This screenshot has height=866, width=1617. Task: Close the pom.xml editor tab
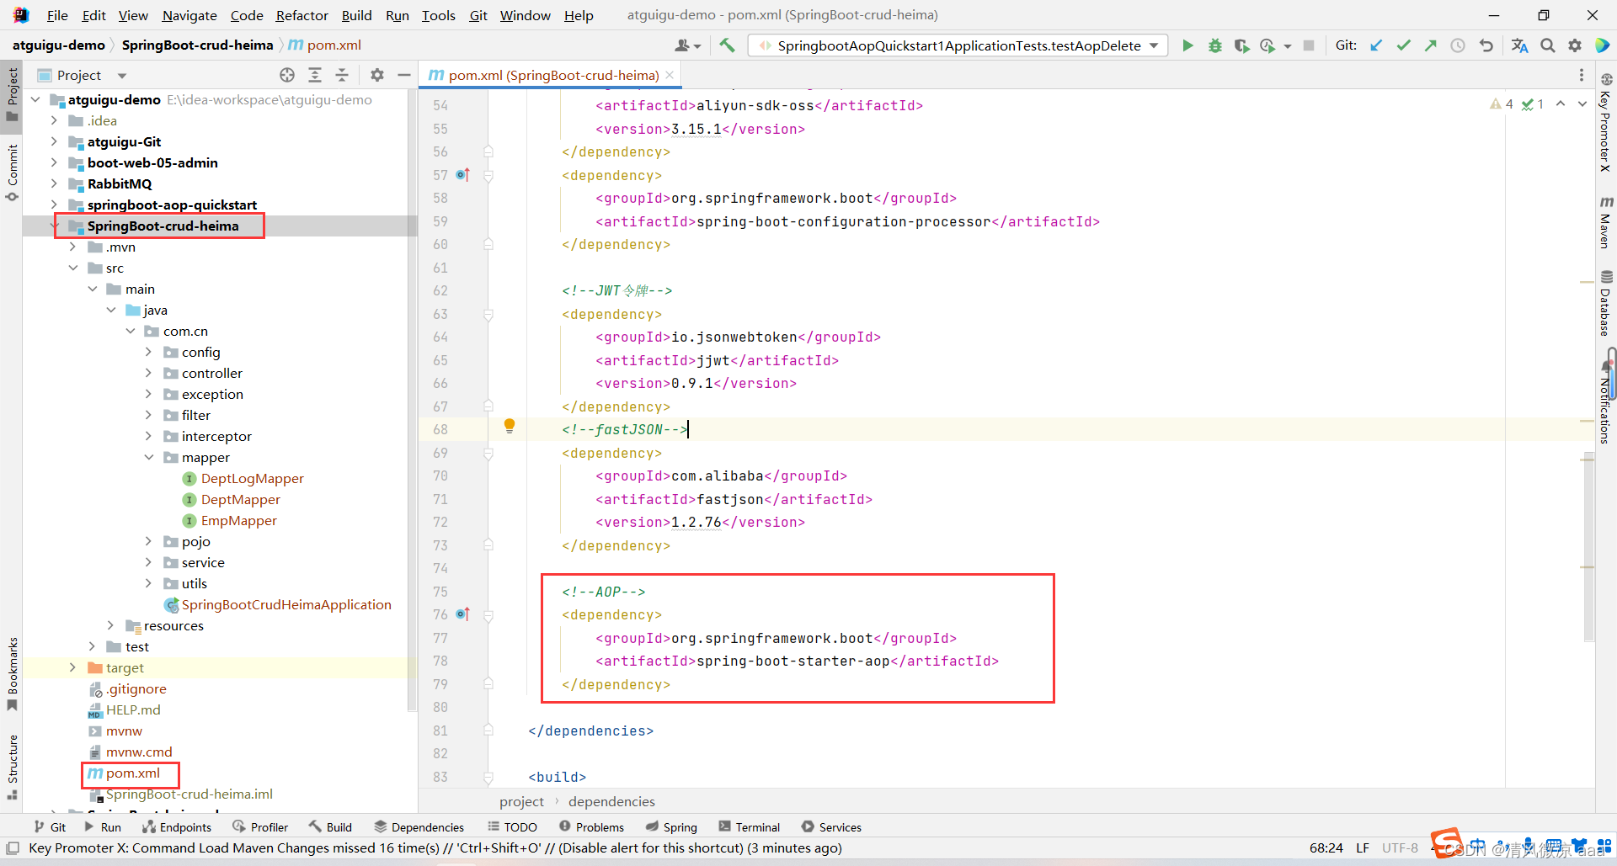(x=670, y=75)
